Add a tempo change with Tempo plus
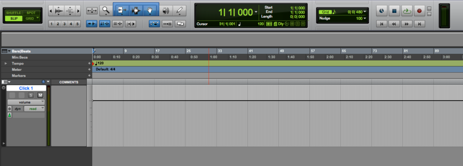Screen dimensions: 463x166 [89, 64]
